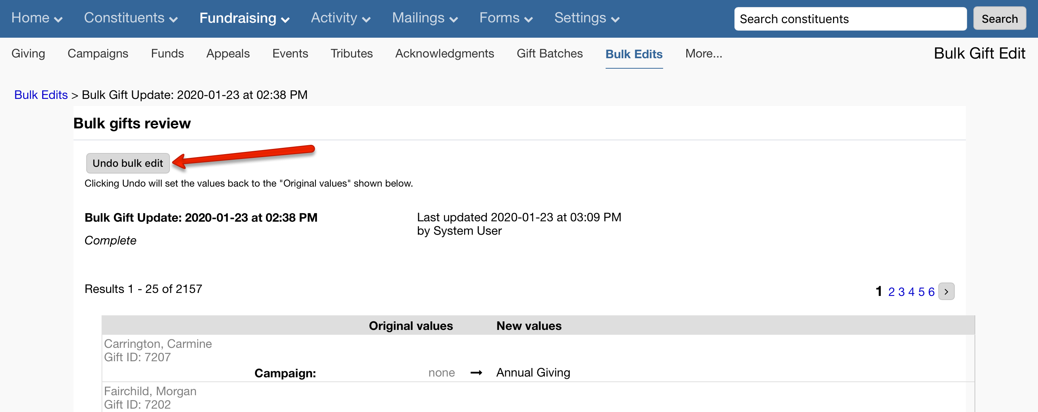Click the Campaign: field label

pos(285,373)
